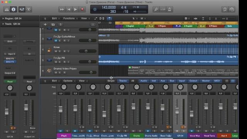Viewport: 247px width, 139px height.
Task: Toggle the global Solo S button
Action: coord(61,24)
